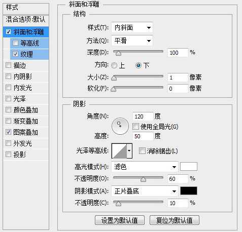Open 投影 settings panel
The width and height of the screenshot is (242, 232).
point(26,154)
